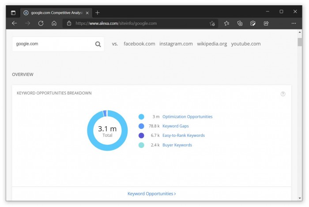Click the Easy-to-Rank Keywords purple color dot
This screenshot has height=207, width=309.
tap(141, 135)
